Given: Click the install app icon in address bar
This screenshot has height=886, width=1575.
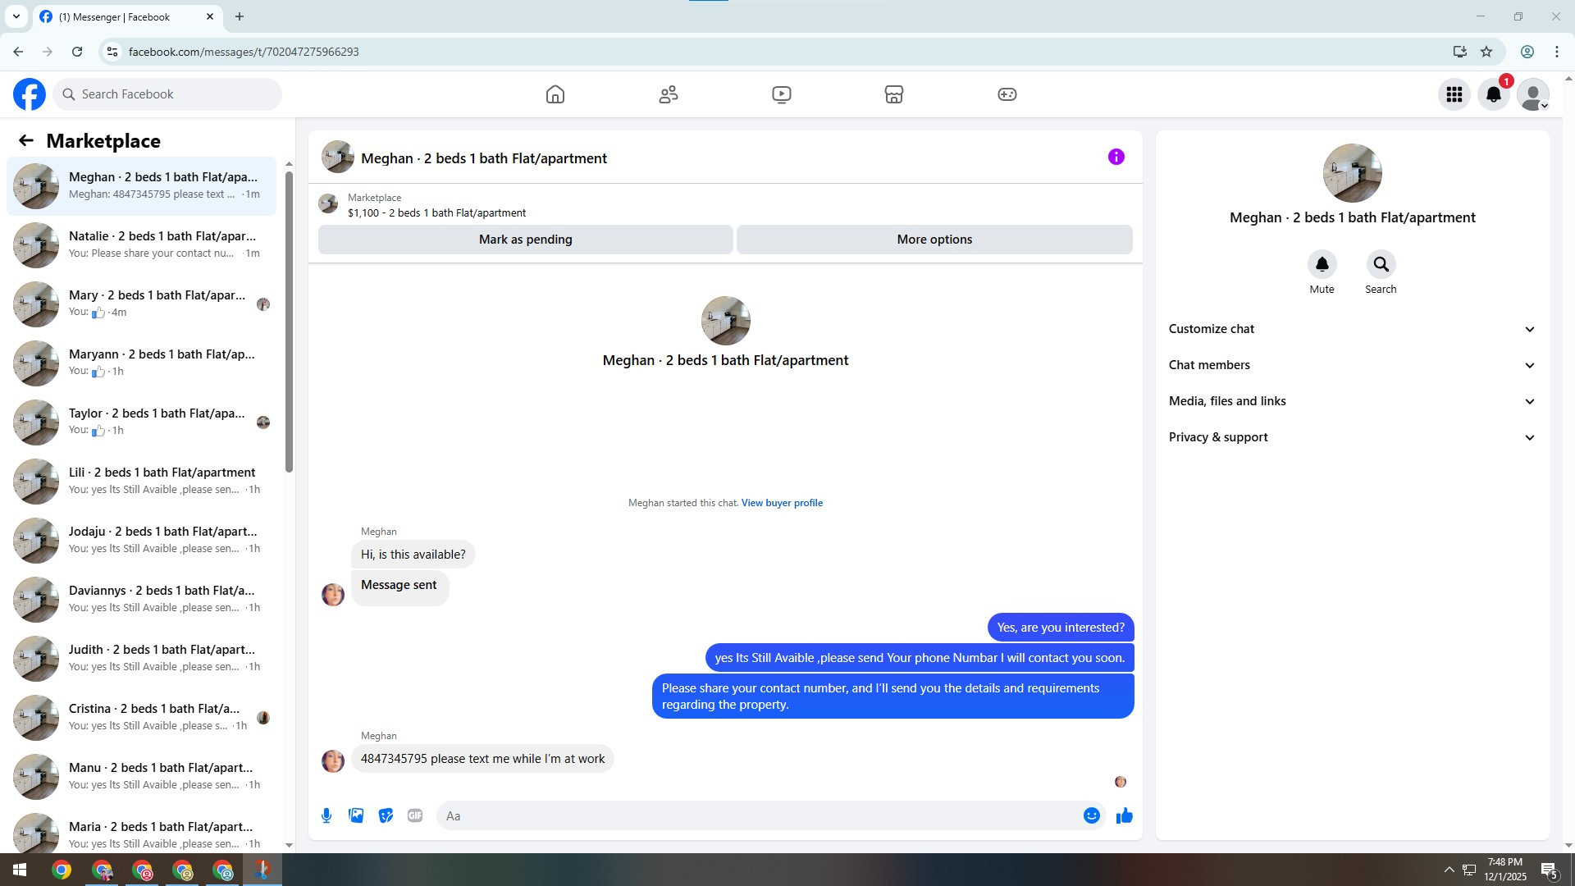Looking at the screenshot, I should click(x=1459, y=52).
